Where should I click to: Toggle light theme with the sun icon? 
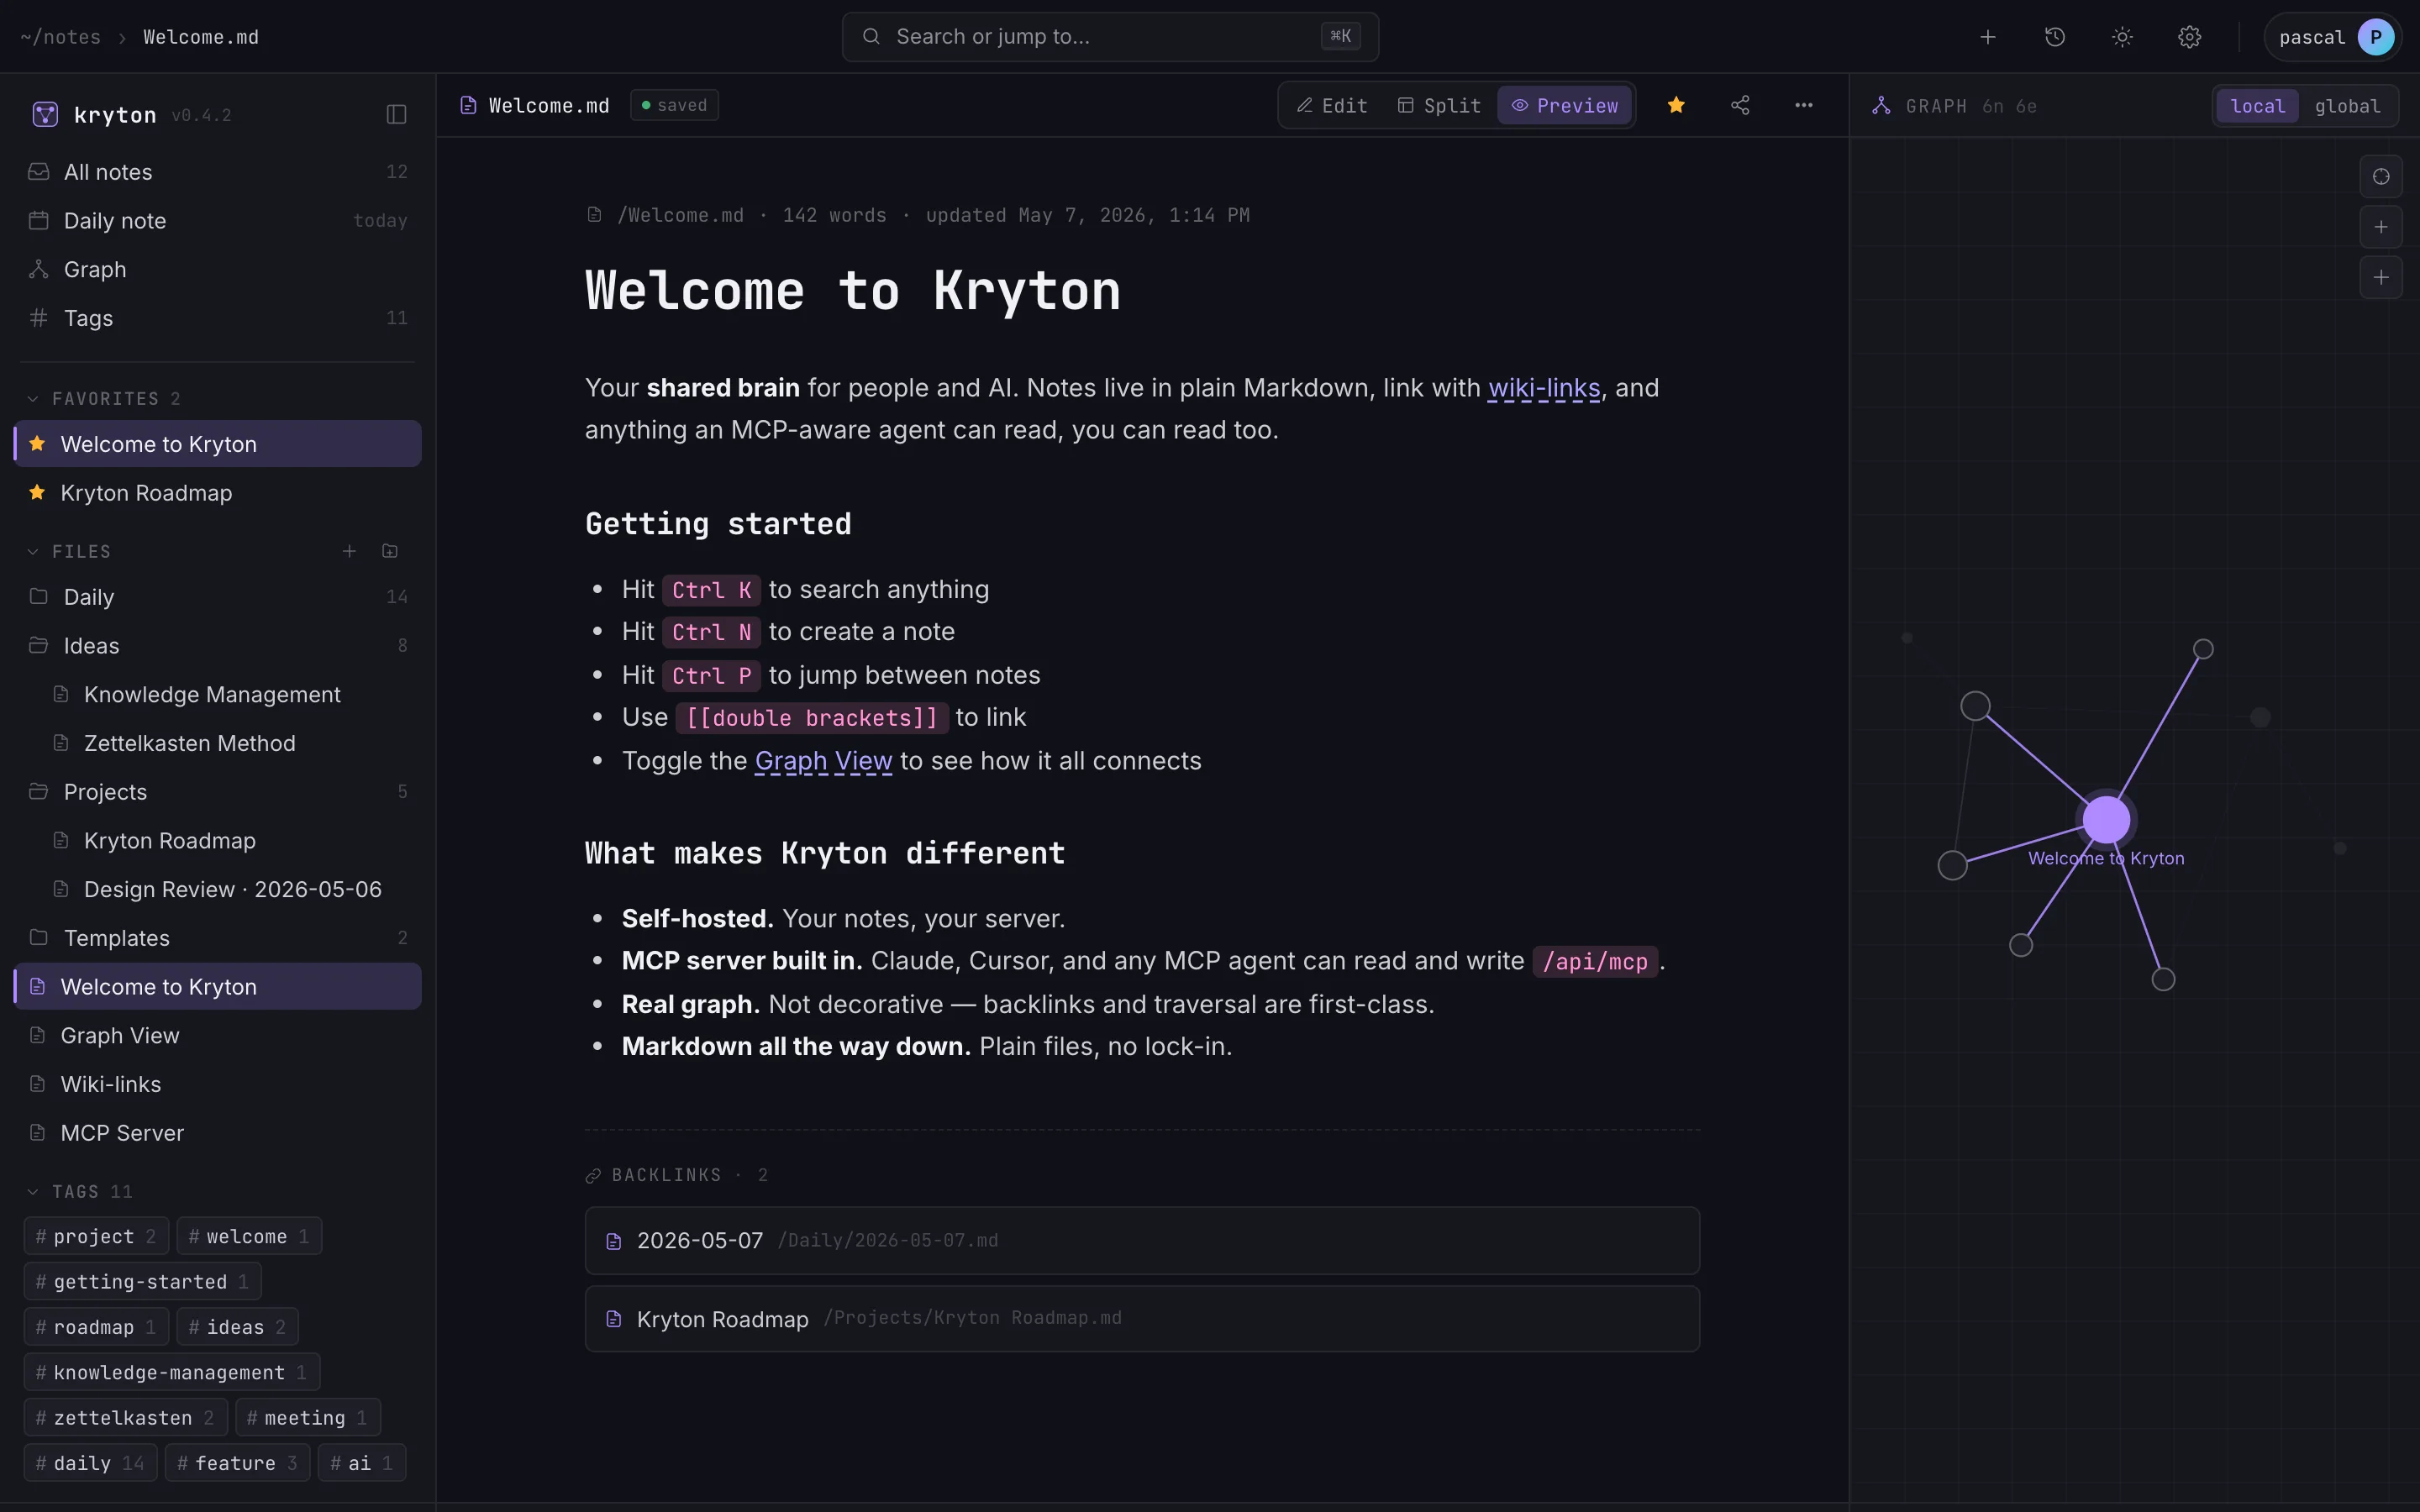tap(2122, 37)
